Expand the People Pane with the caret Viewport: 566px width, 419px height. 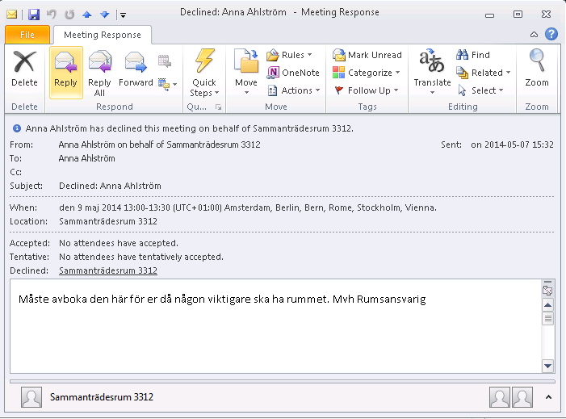click(548, 397)
